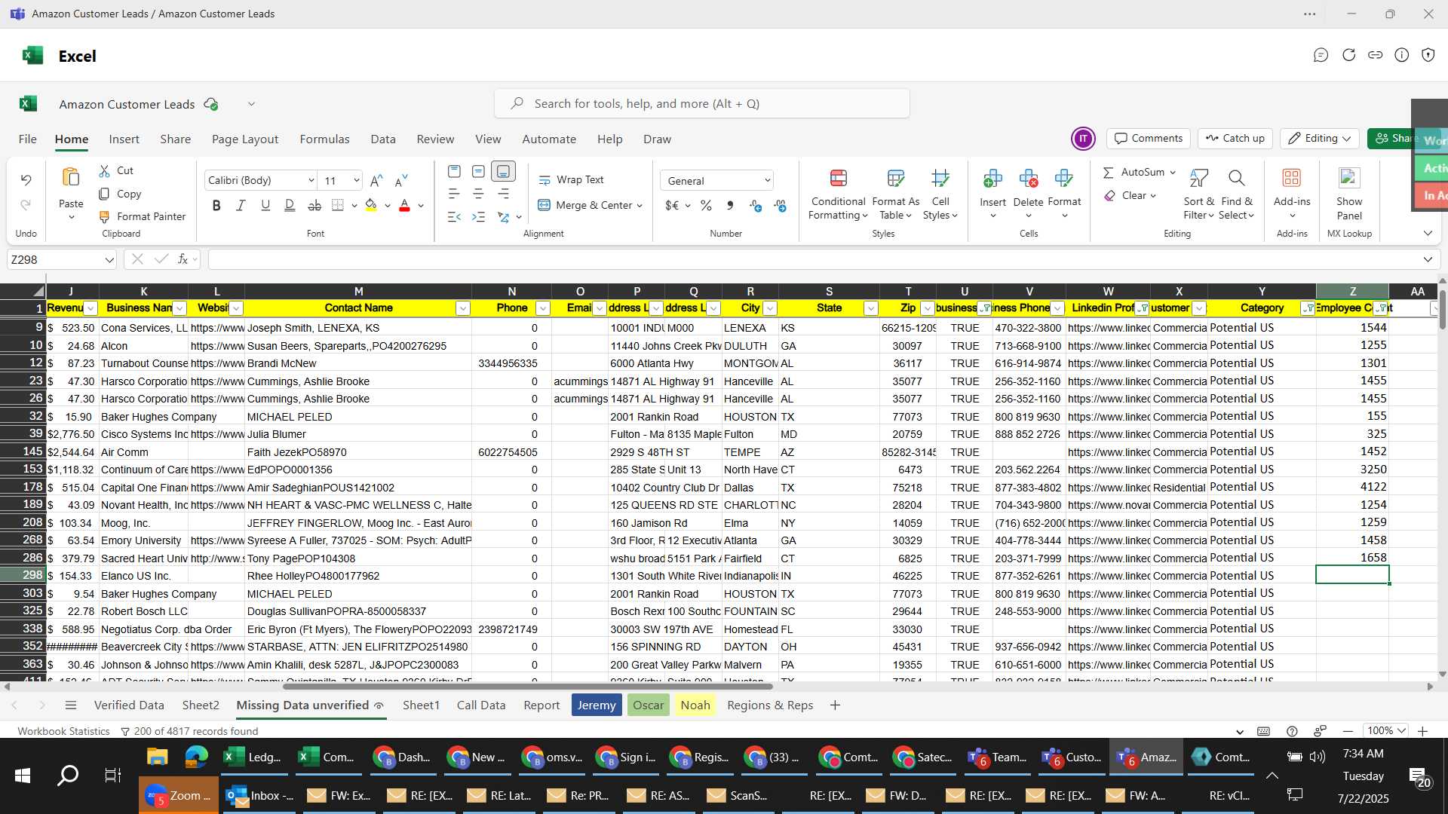Open the font color picker arrow
Viewport: 1448px width, 814px height.
pyautogui.click(x=421, y=206)
